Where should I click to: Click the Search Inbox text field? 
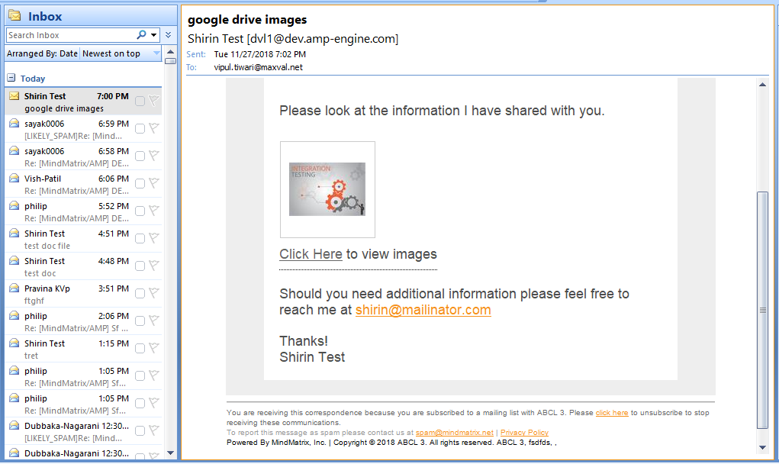pyautogui.click(x=69, y=35)
